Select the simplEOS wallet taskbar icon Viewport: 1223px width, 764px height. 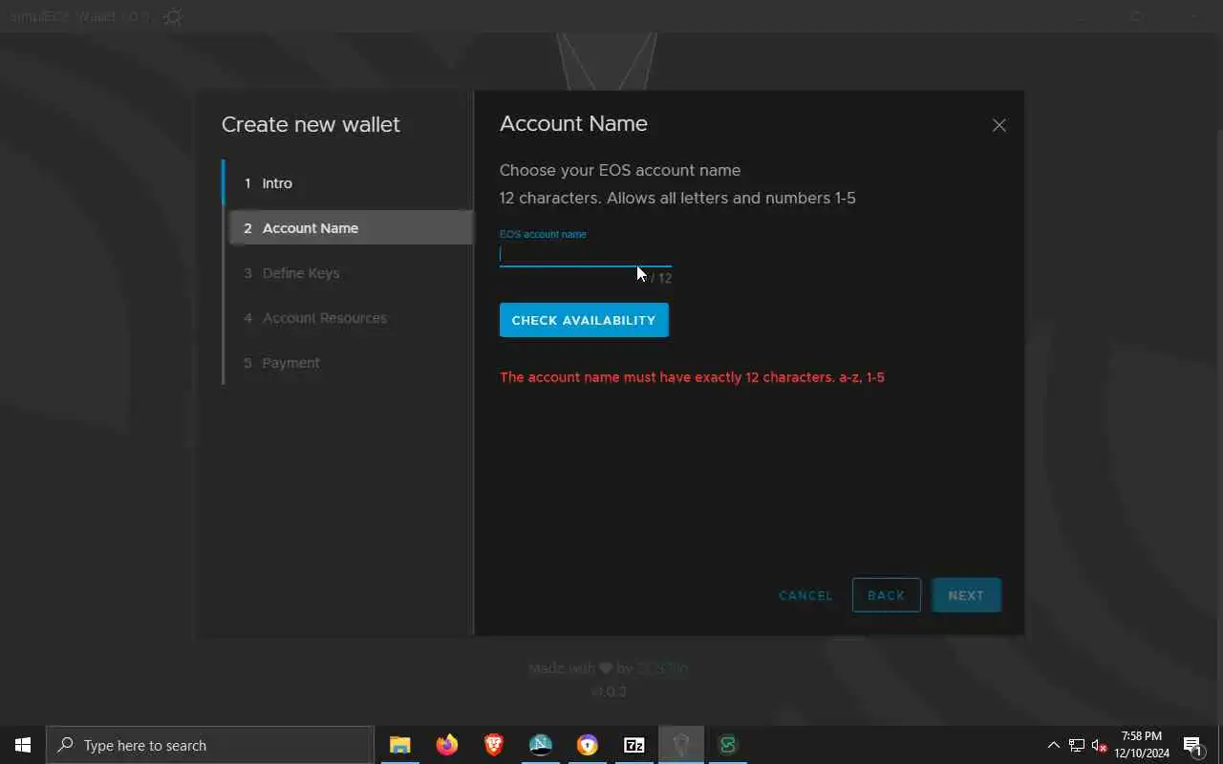point(680,745)
